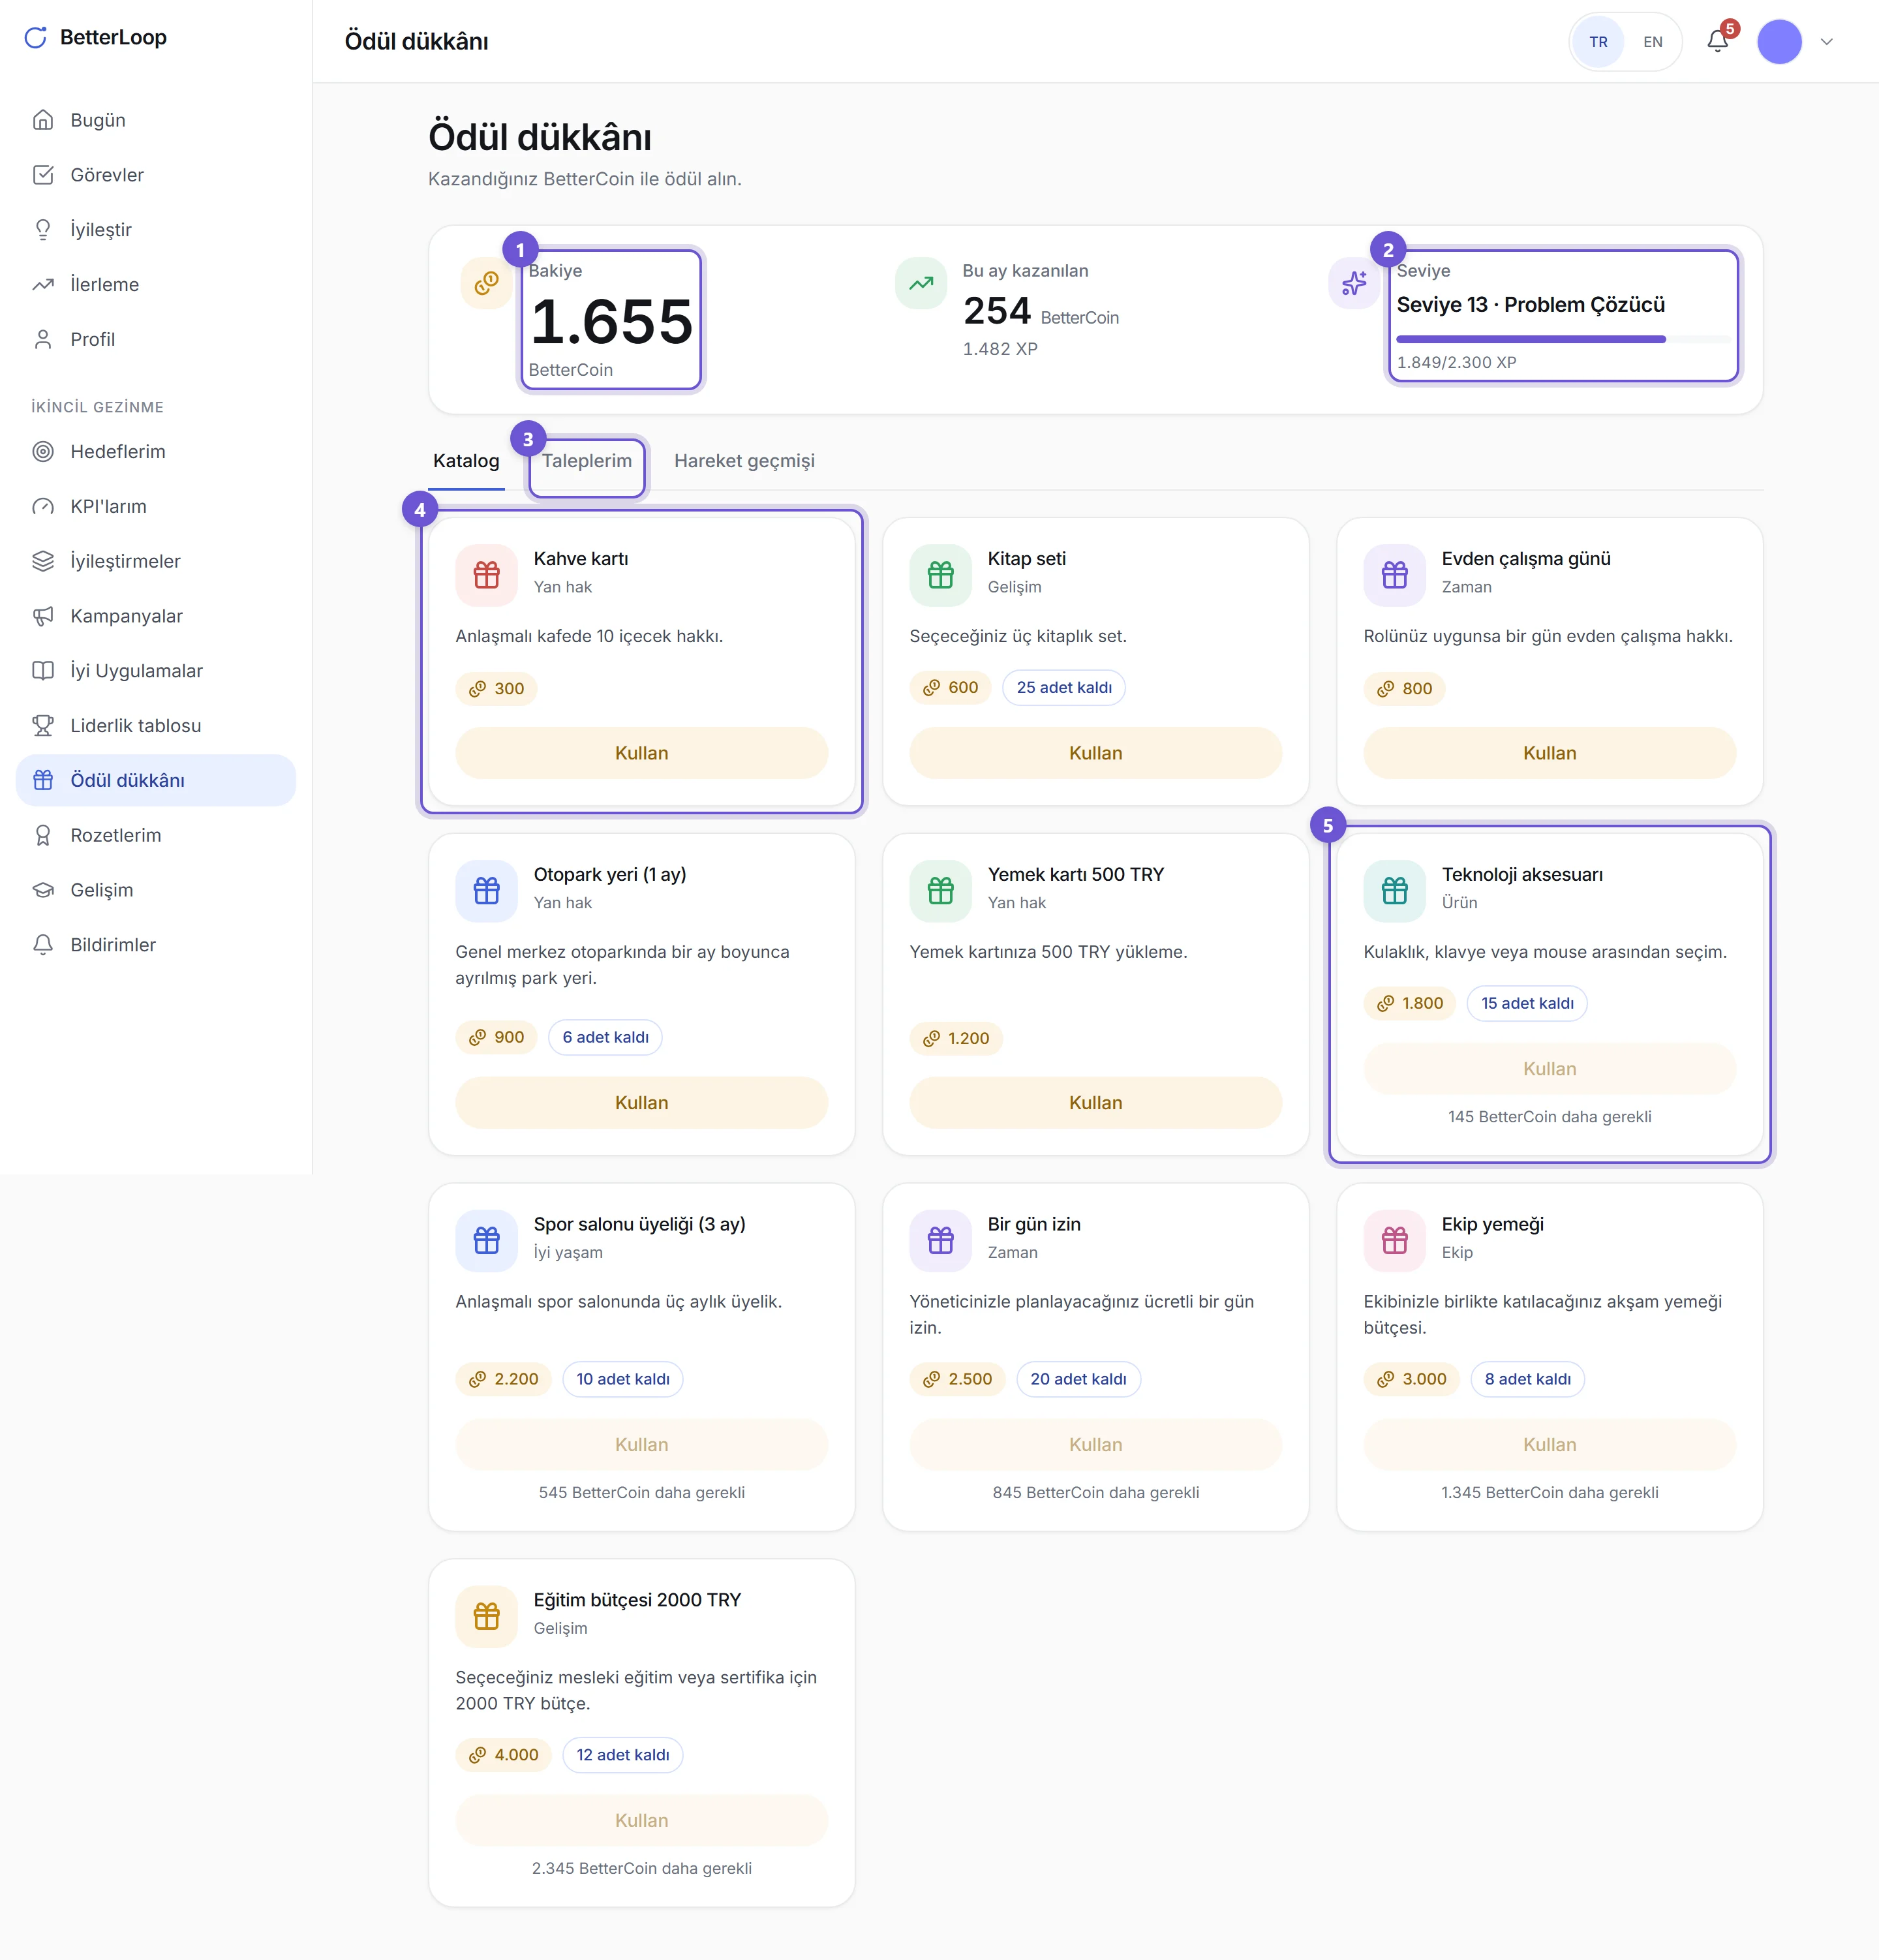This screenshot has height=1960, width=1879.
Task: Redeem Evden çalışma günü with Kullan
Action: point(1550,753)
